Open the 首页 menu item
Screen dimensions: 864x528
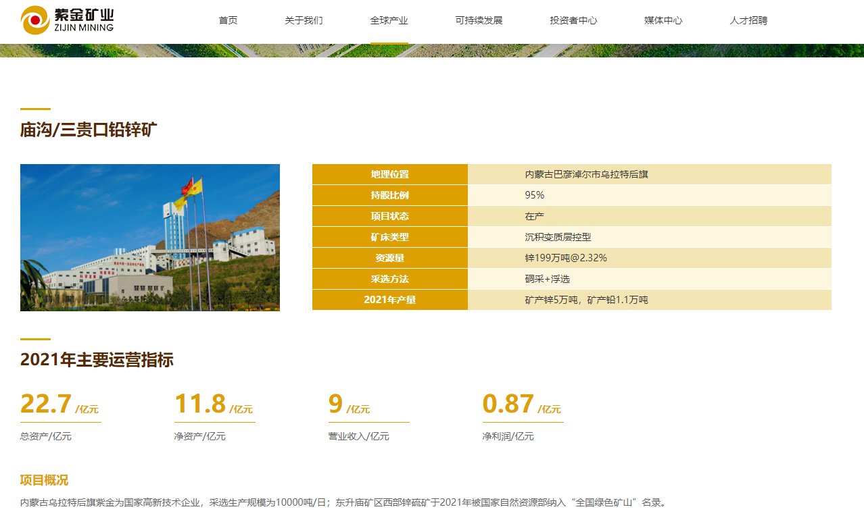pyautogui.click(x=228, y=20)
